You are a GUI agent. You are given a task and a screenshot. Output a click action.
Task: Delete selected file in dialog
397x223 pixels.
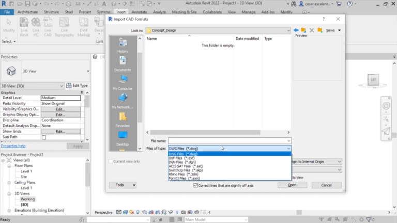312,30
